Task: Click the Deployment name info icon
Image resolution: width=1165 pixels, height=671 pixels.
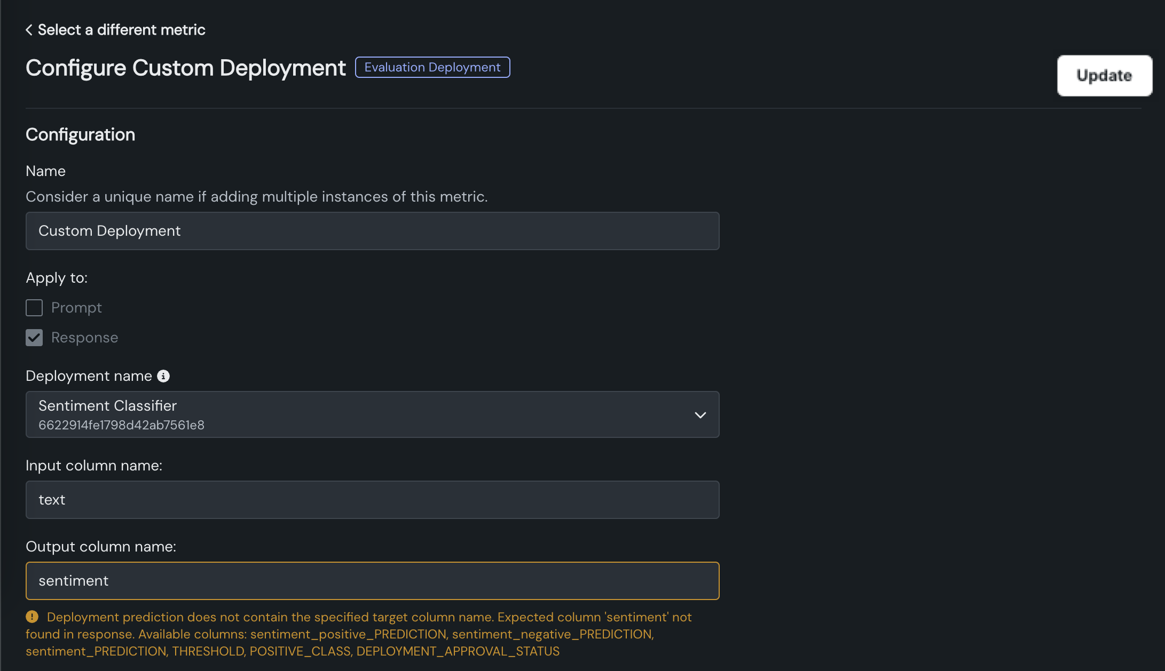Action: click(x=163, y=376)
